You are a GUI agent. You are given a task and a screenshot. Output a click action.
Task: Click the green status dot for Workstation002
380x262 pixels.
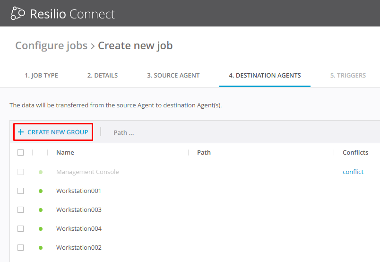pyautogui.click(x=41, y=248)
